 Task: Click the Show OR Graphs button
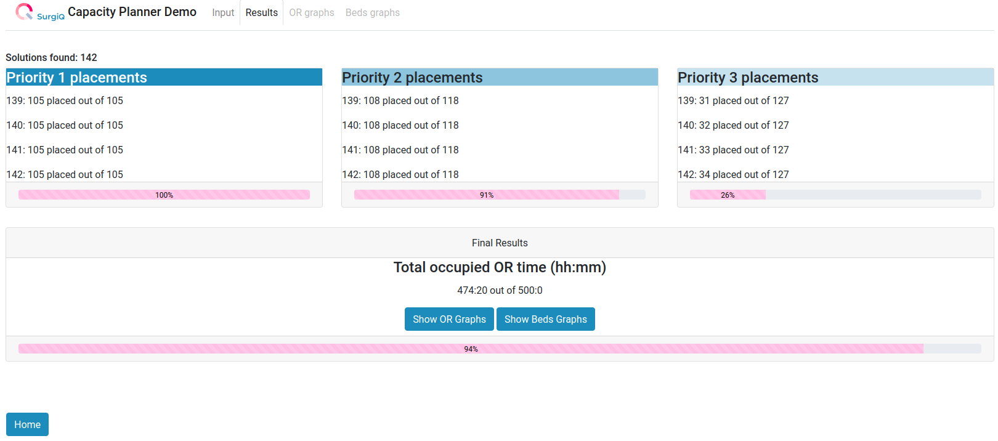[x=449, y=319]
